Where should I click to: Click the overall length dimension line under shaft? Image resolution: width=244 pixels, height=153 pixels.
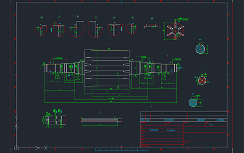[x=111, y=103]
